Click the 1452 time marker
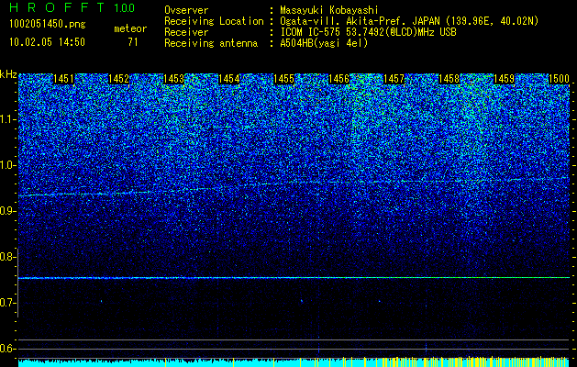 click(x=119, y=79)
